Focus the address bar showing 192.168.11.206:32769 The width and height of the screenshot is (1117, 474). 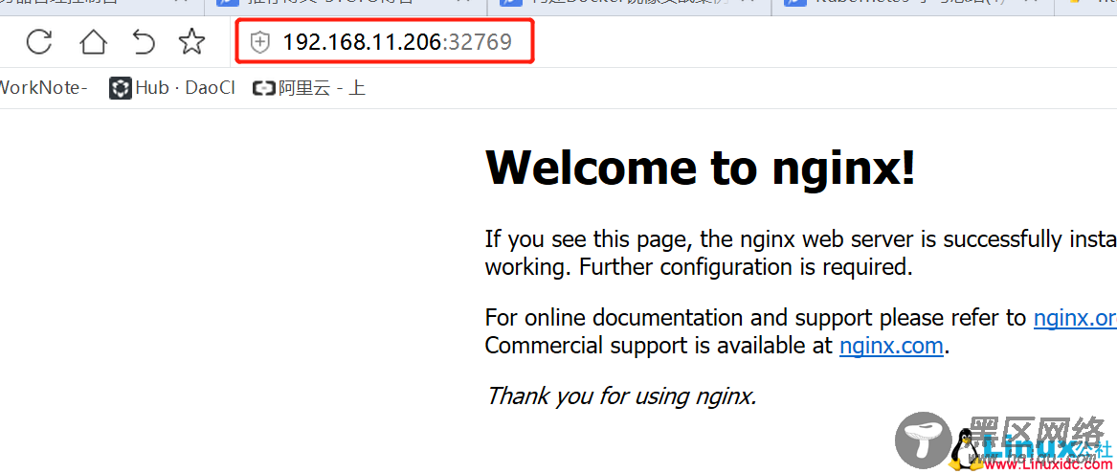coord(386,42)
